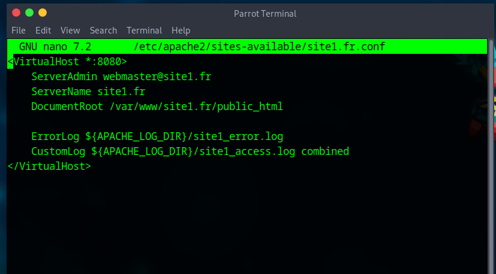The height and width of the screenshot is (274, 496).
Task: Open the Terminal menu
Action: point(145,31)
